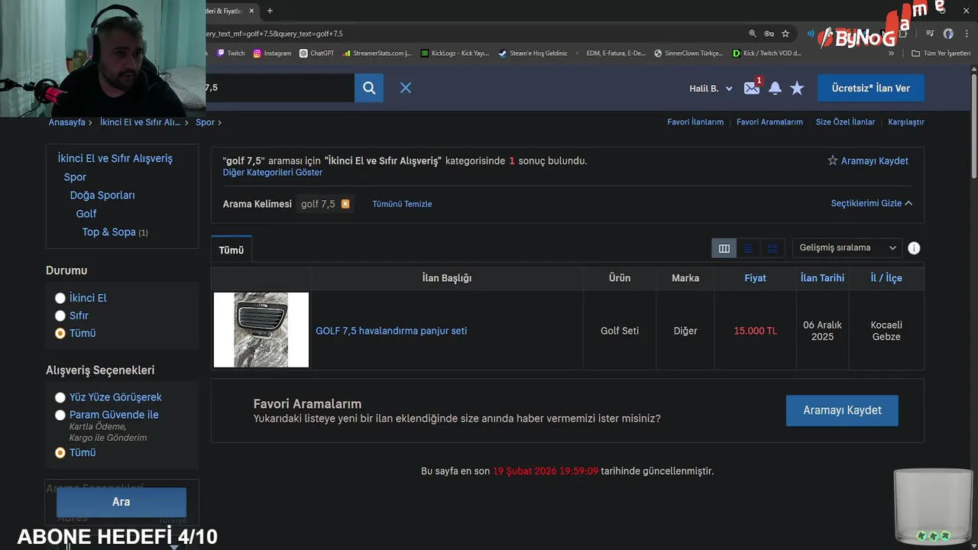The width and height of the screenshot is (978, 550).
Task: Open the browser profile avatar icon
Action: pyautogui.click(x=948, y=34)
